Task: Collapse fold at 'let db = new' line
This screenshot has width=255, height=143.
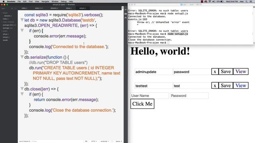Action: point(22,20)
